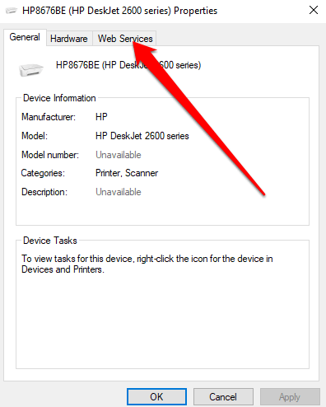The height and width of the screenshot is (407, 326).
Task: Click the Categories value Printer, Scanner
Action: pyautogui.click(x=127, y=173)
